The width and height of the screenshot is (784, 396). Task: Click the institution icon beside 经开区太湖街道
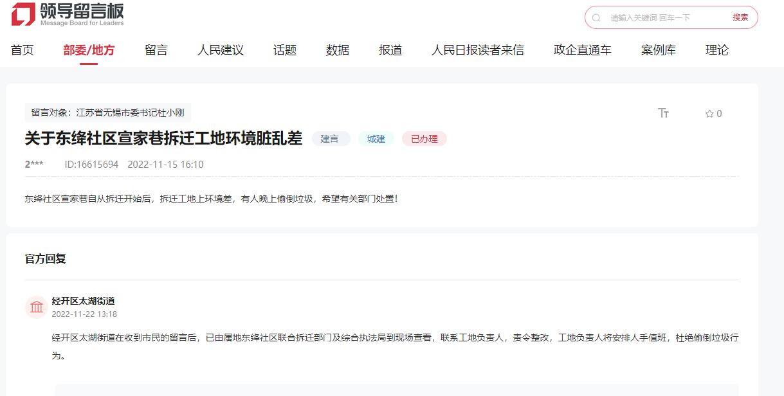pyautogui.click(x=37, y=307)
